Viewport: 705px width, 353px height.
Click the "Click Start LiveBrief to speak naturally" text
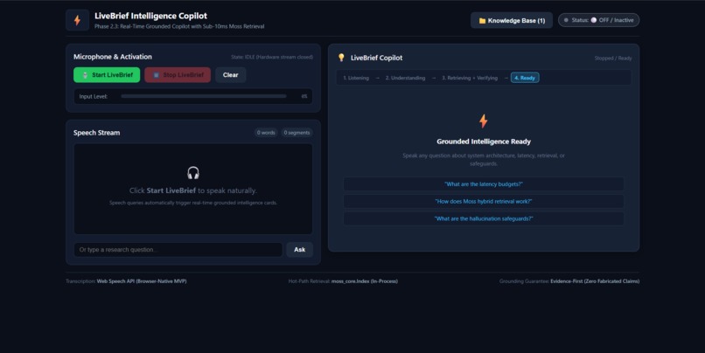click(x=193, y=190)
